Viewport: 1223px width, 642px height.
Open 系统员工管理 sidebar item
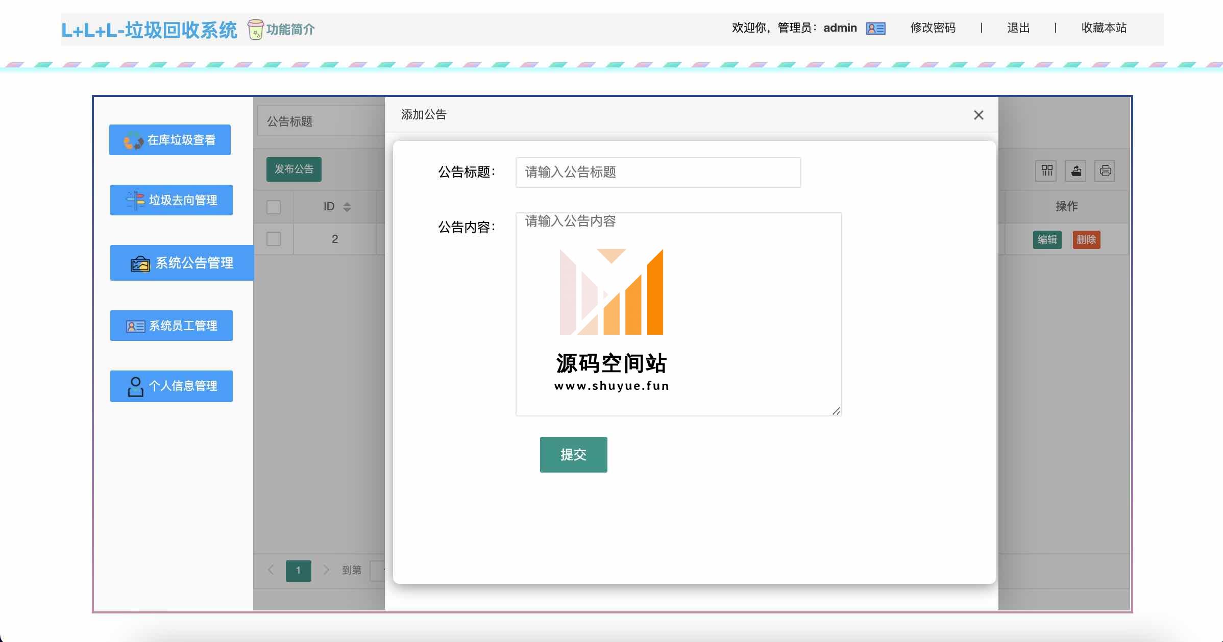coord(172,326)
